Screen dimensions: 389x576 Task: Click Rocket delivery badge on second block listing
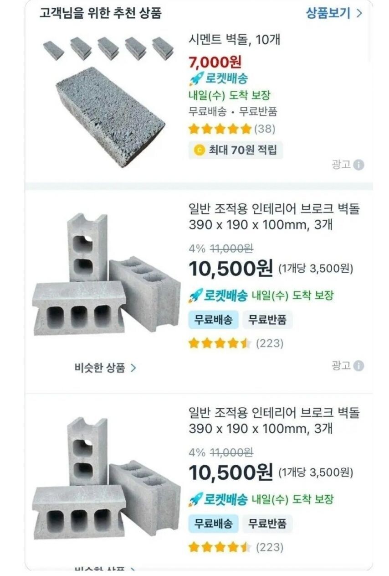(219, 296)
